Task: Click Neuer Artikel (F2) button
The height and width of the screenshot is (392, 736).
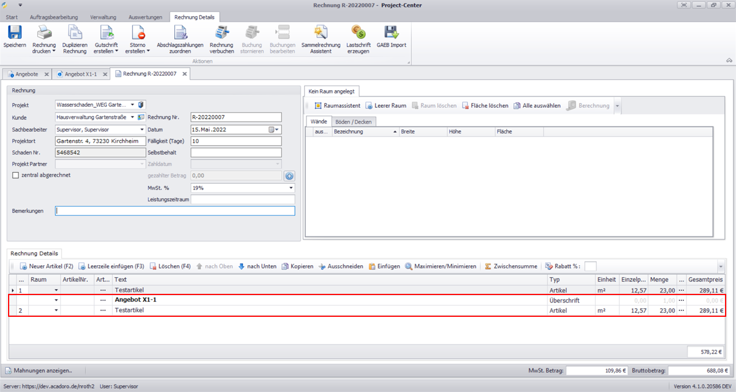Action: tap(47, 266)
